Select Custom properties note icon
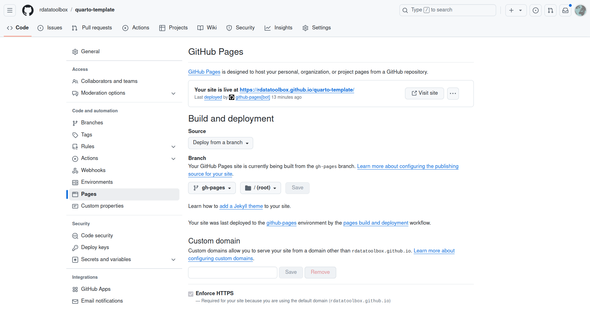590x310 pixels. tap(75, 206)
